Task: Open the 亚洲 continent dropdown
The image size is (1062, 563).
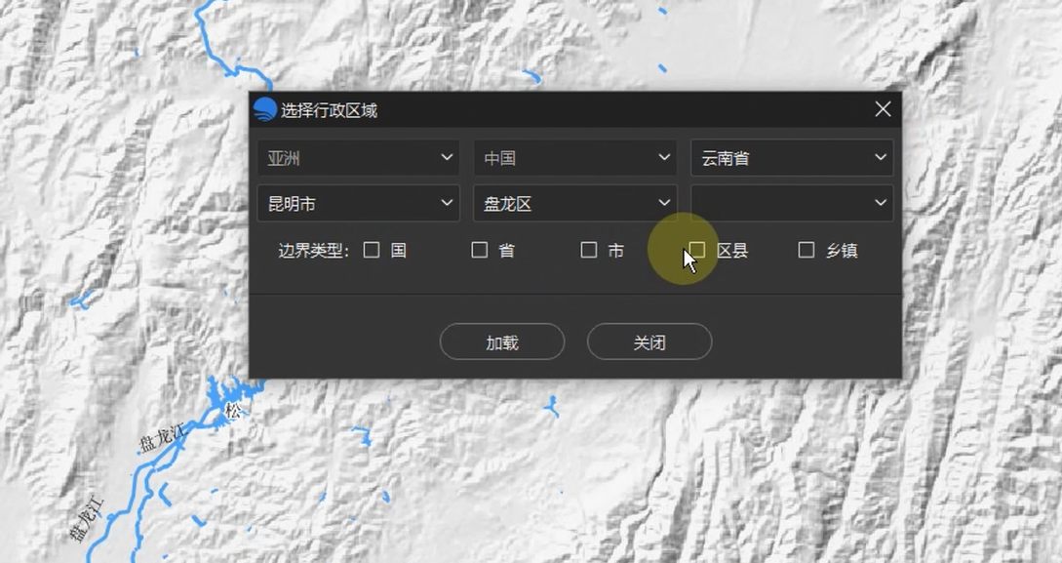Action: [358, 158]
